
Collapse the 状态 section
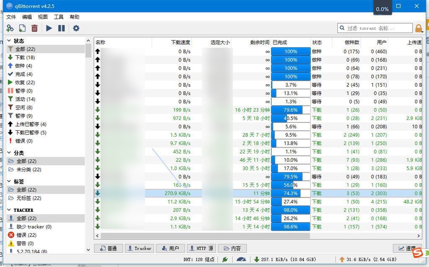coord(9,41)
